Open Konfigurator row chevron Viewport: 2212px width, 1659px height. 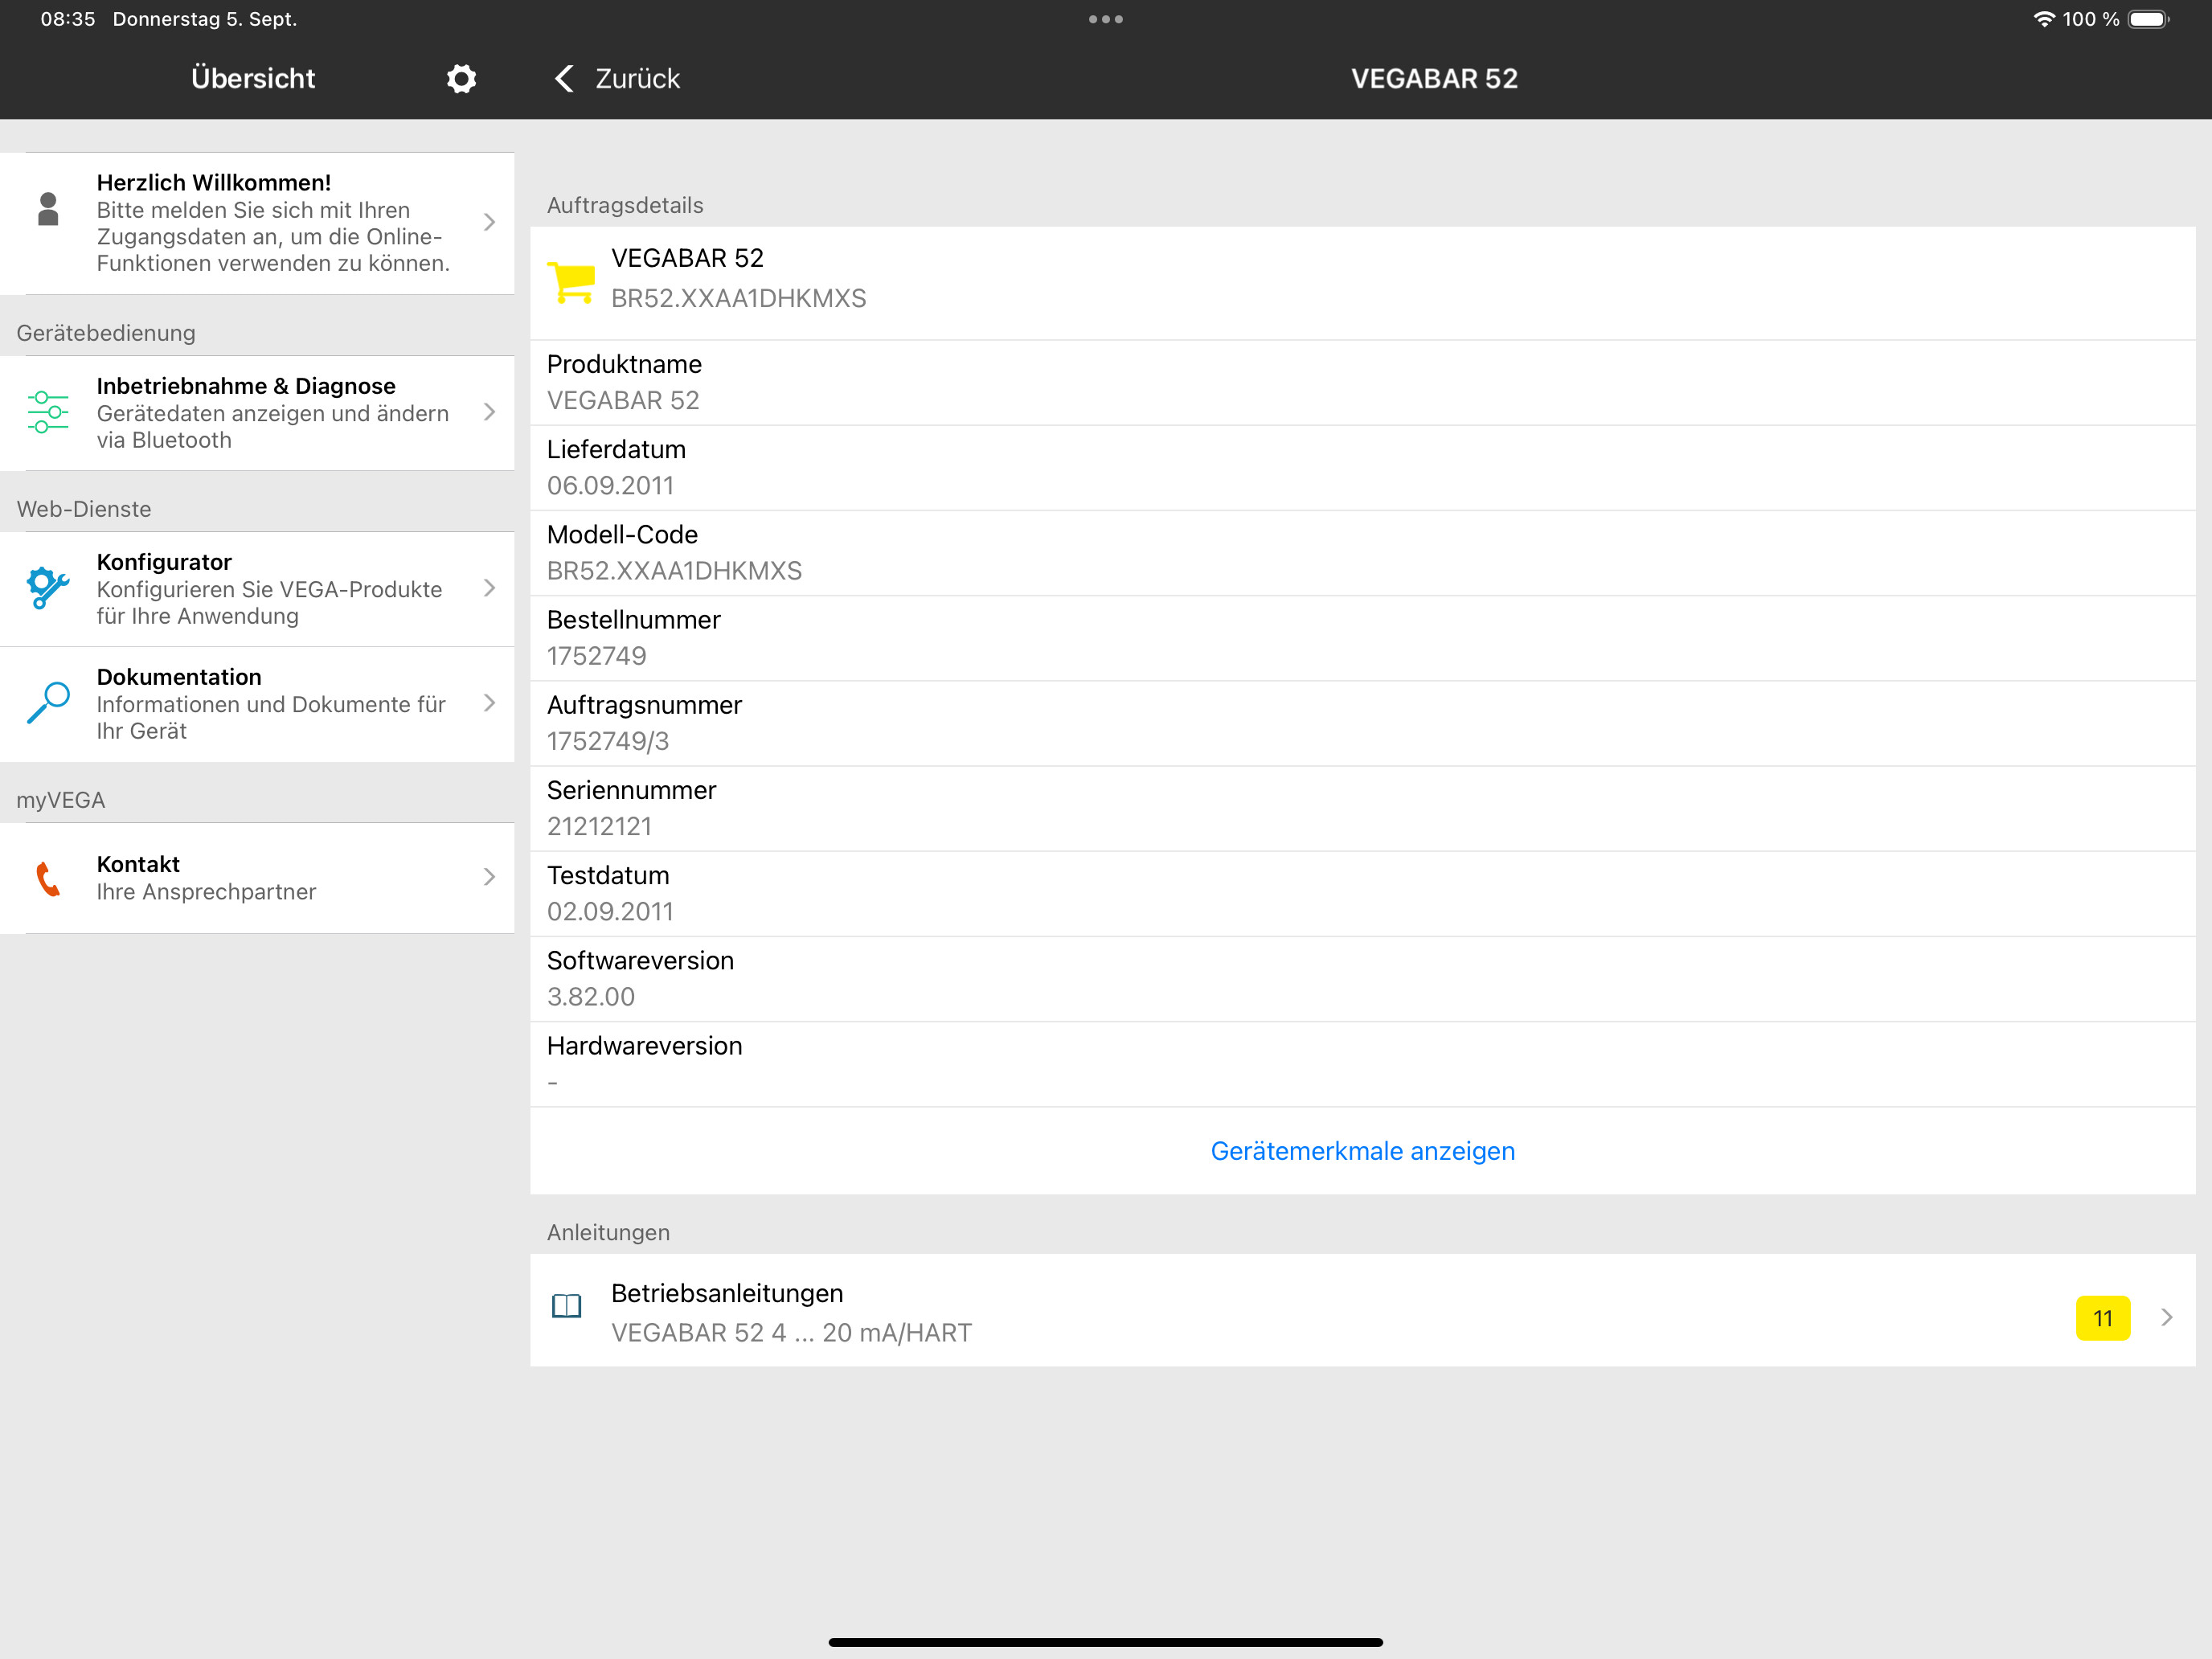pyautogui.click(x=489, y=588)
